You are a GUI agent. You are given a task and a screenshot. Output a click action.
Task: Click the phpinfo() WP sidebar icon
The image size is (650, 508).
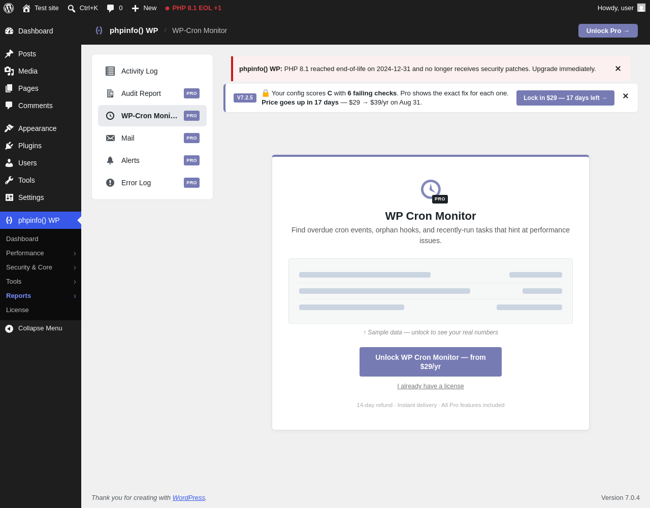point(9,220)
